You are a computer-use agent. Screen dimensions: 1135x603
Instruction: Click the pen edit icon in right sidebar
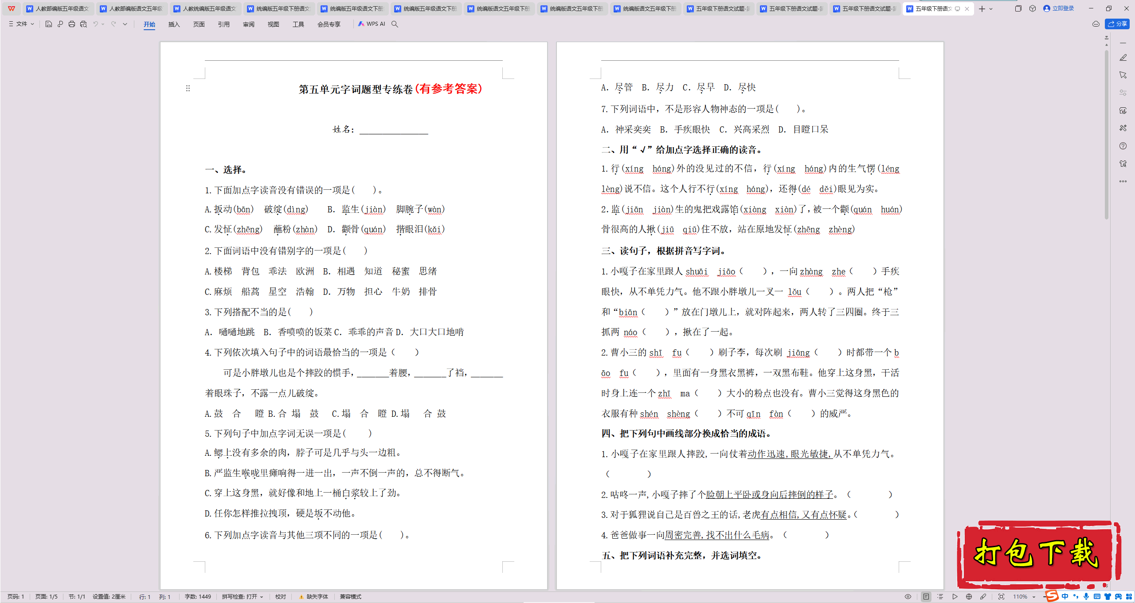[x=1123, y=58]
